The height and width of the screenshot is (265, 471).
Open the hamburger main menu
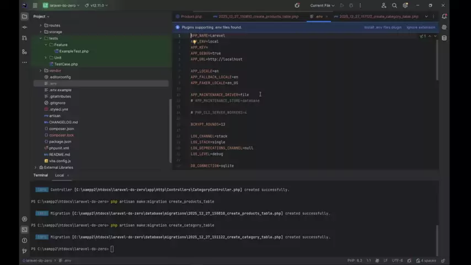tap(35, 6)
